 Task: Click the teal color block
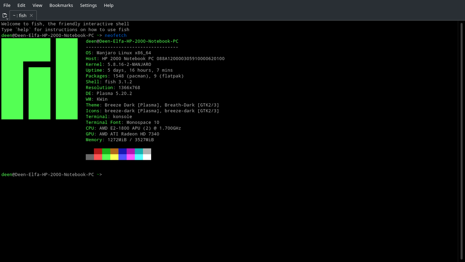tap(139, 151)
